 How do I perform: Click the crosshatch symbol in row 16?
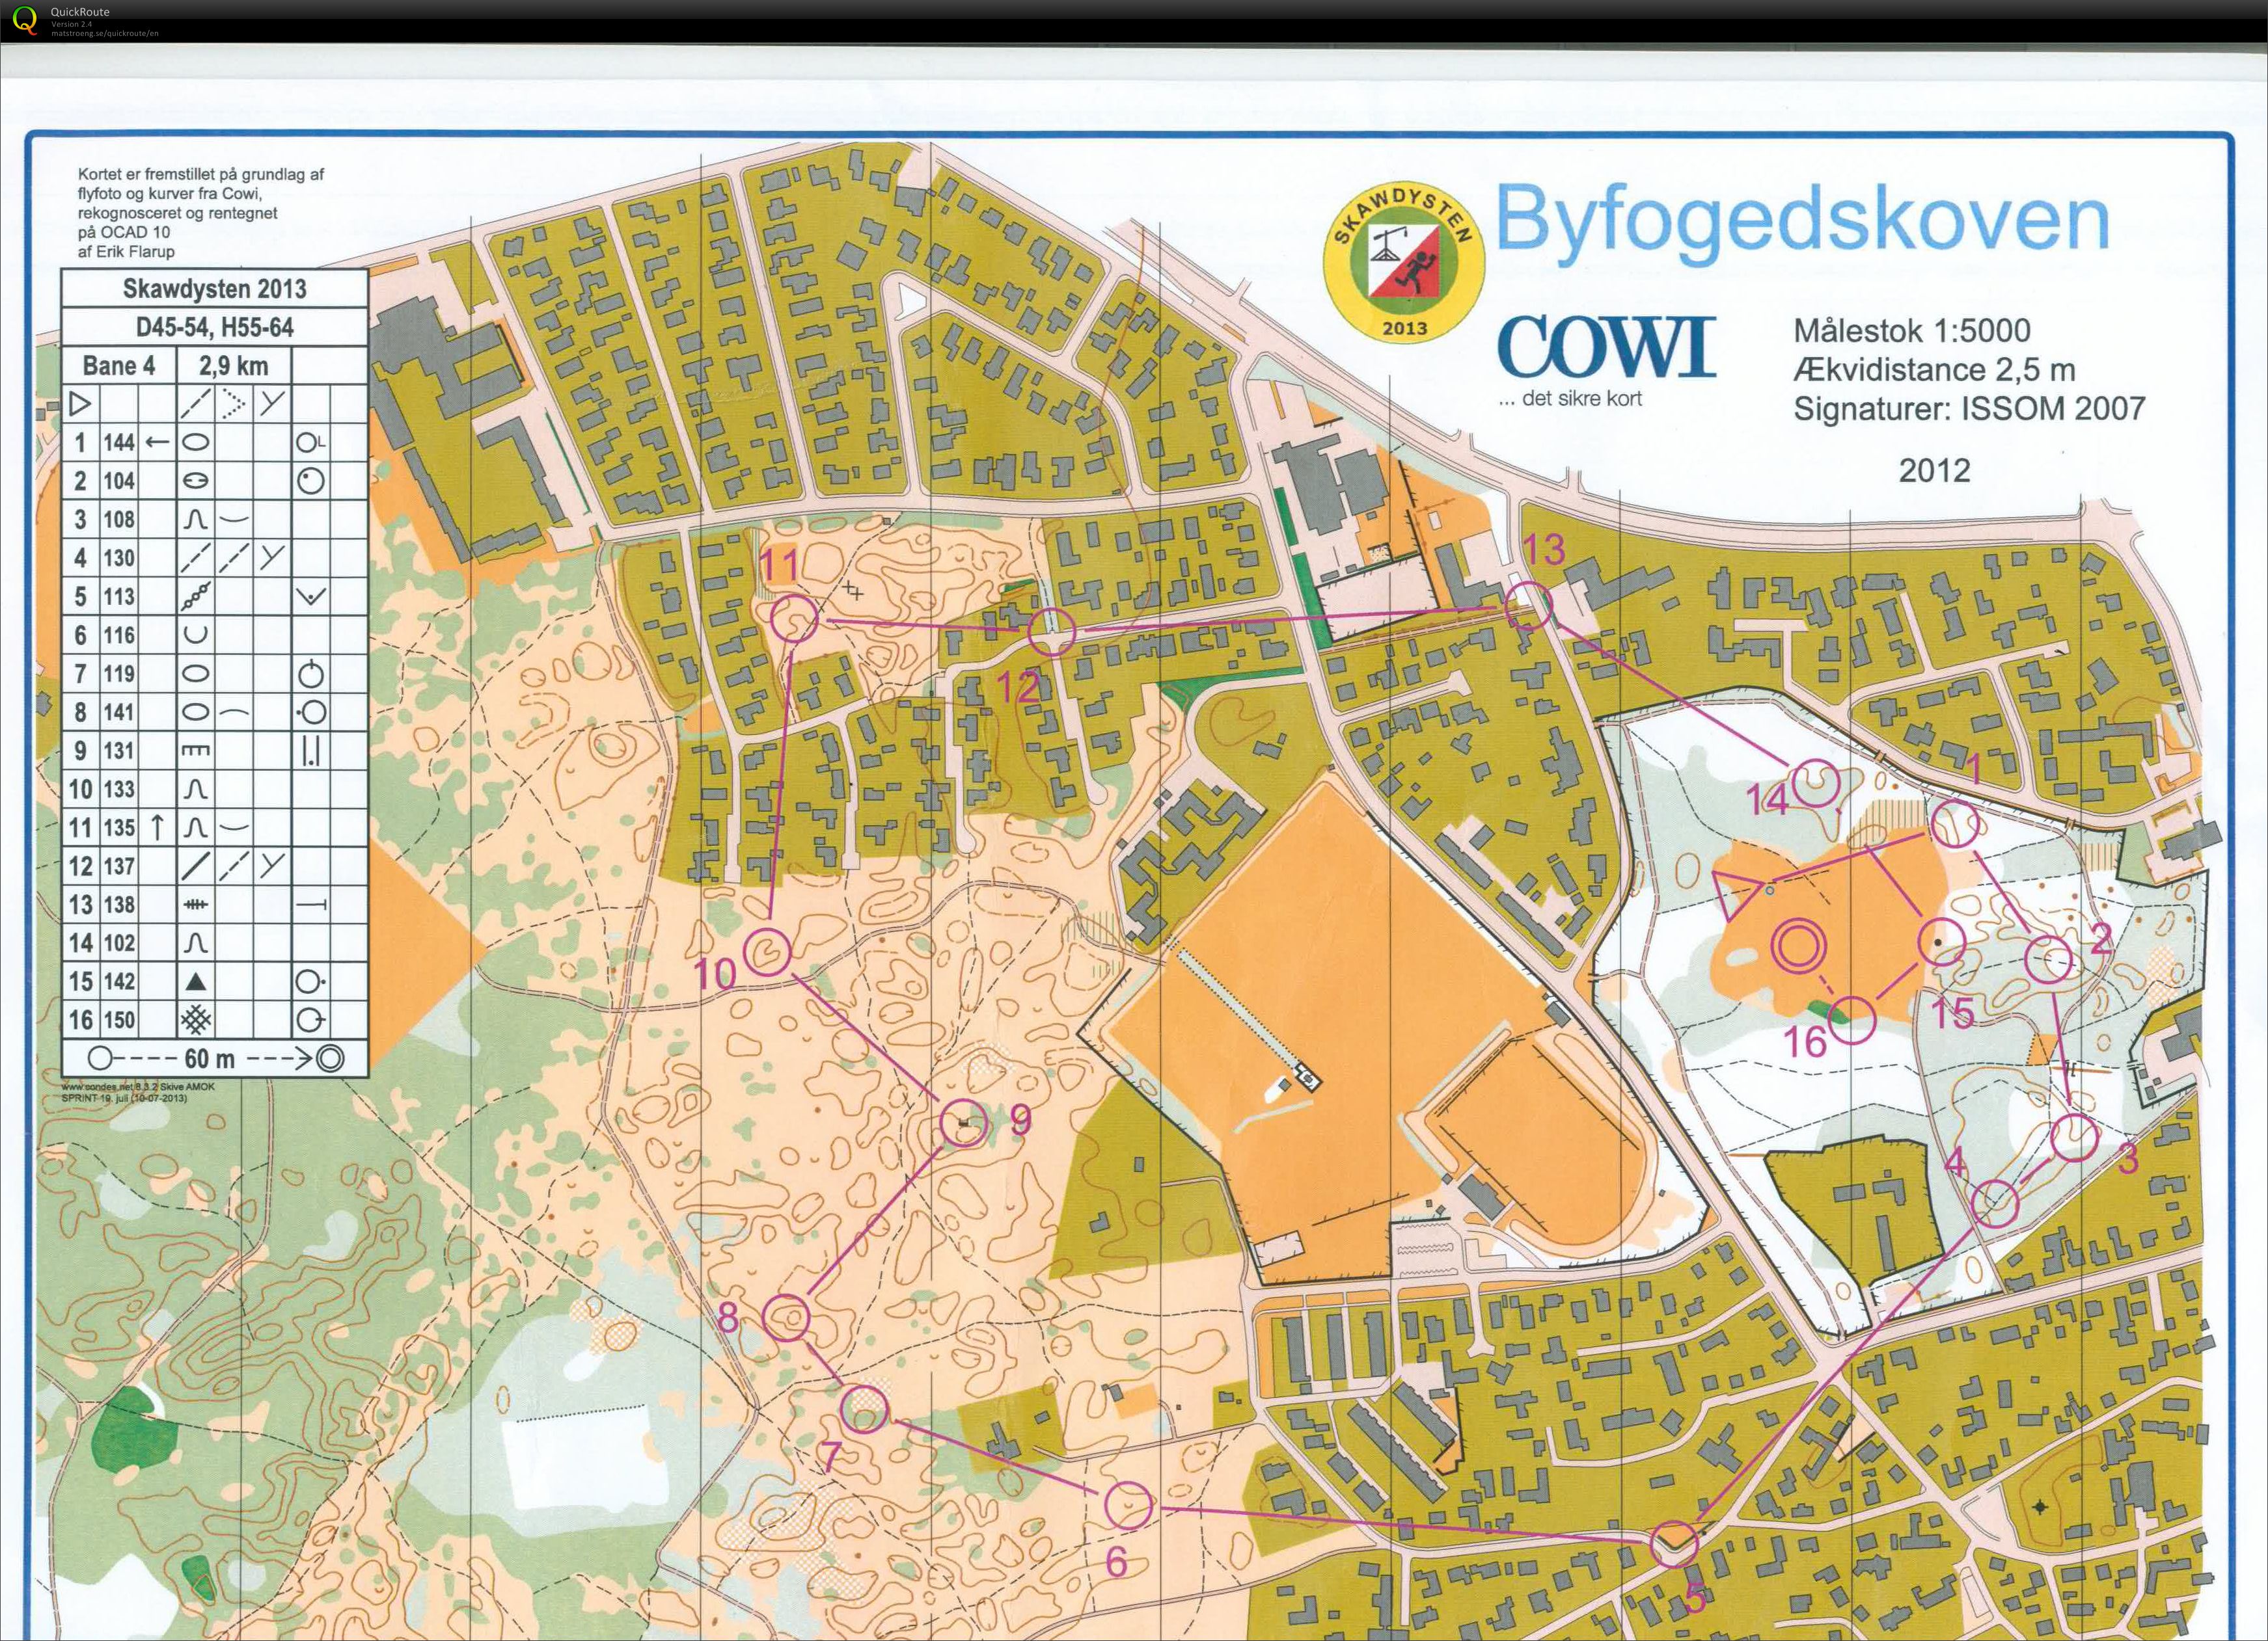click(196, 1021)
